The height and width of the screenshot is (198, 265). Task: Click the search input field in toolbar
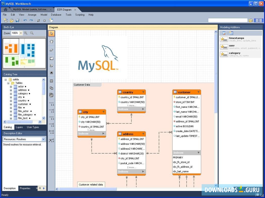228,20
